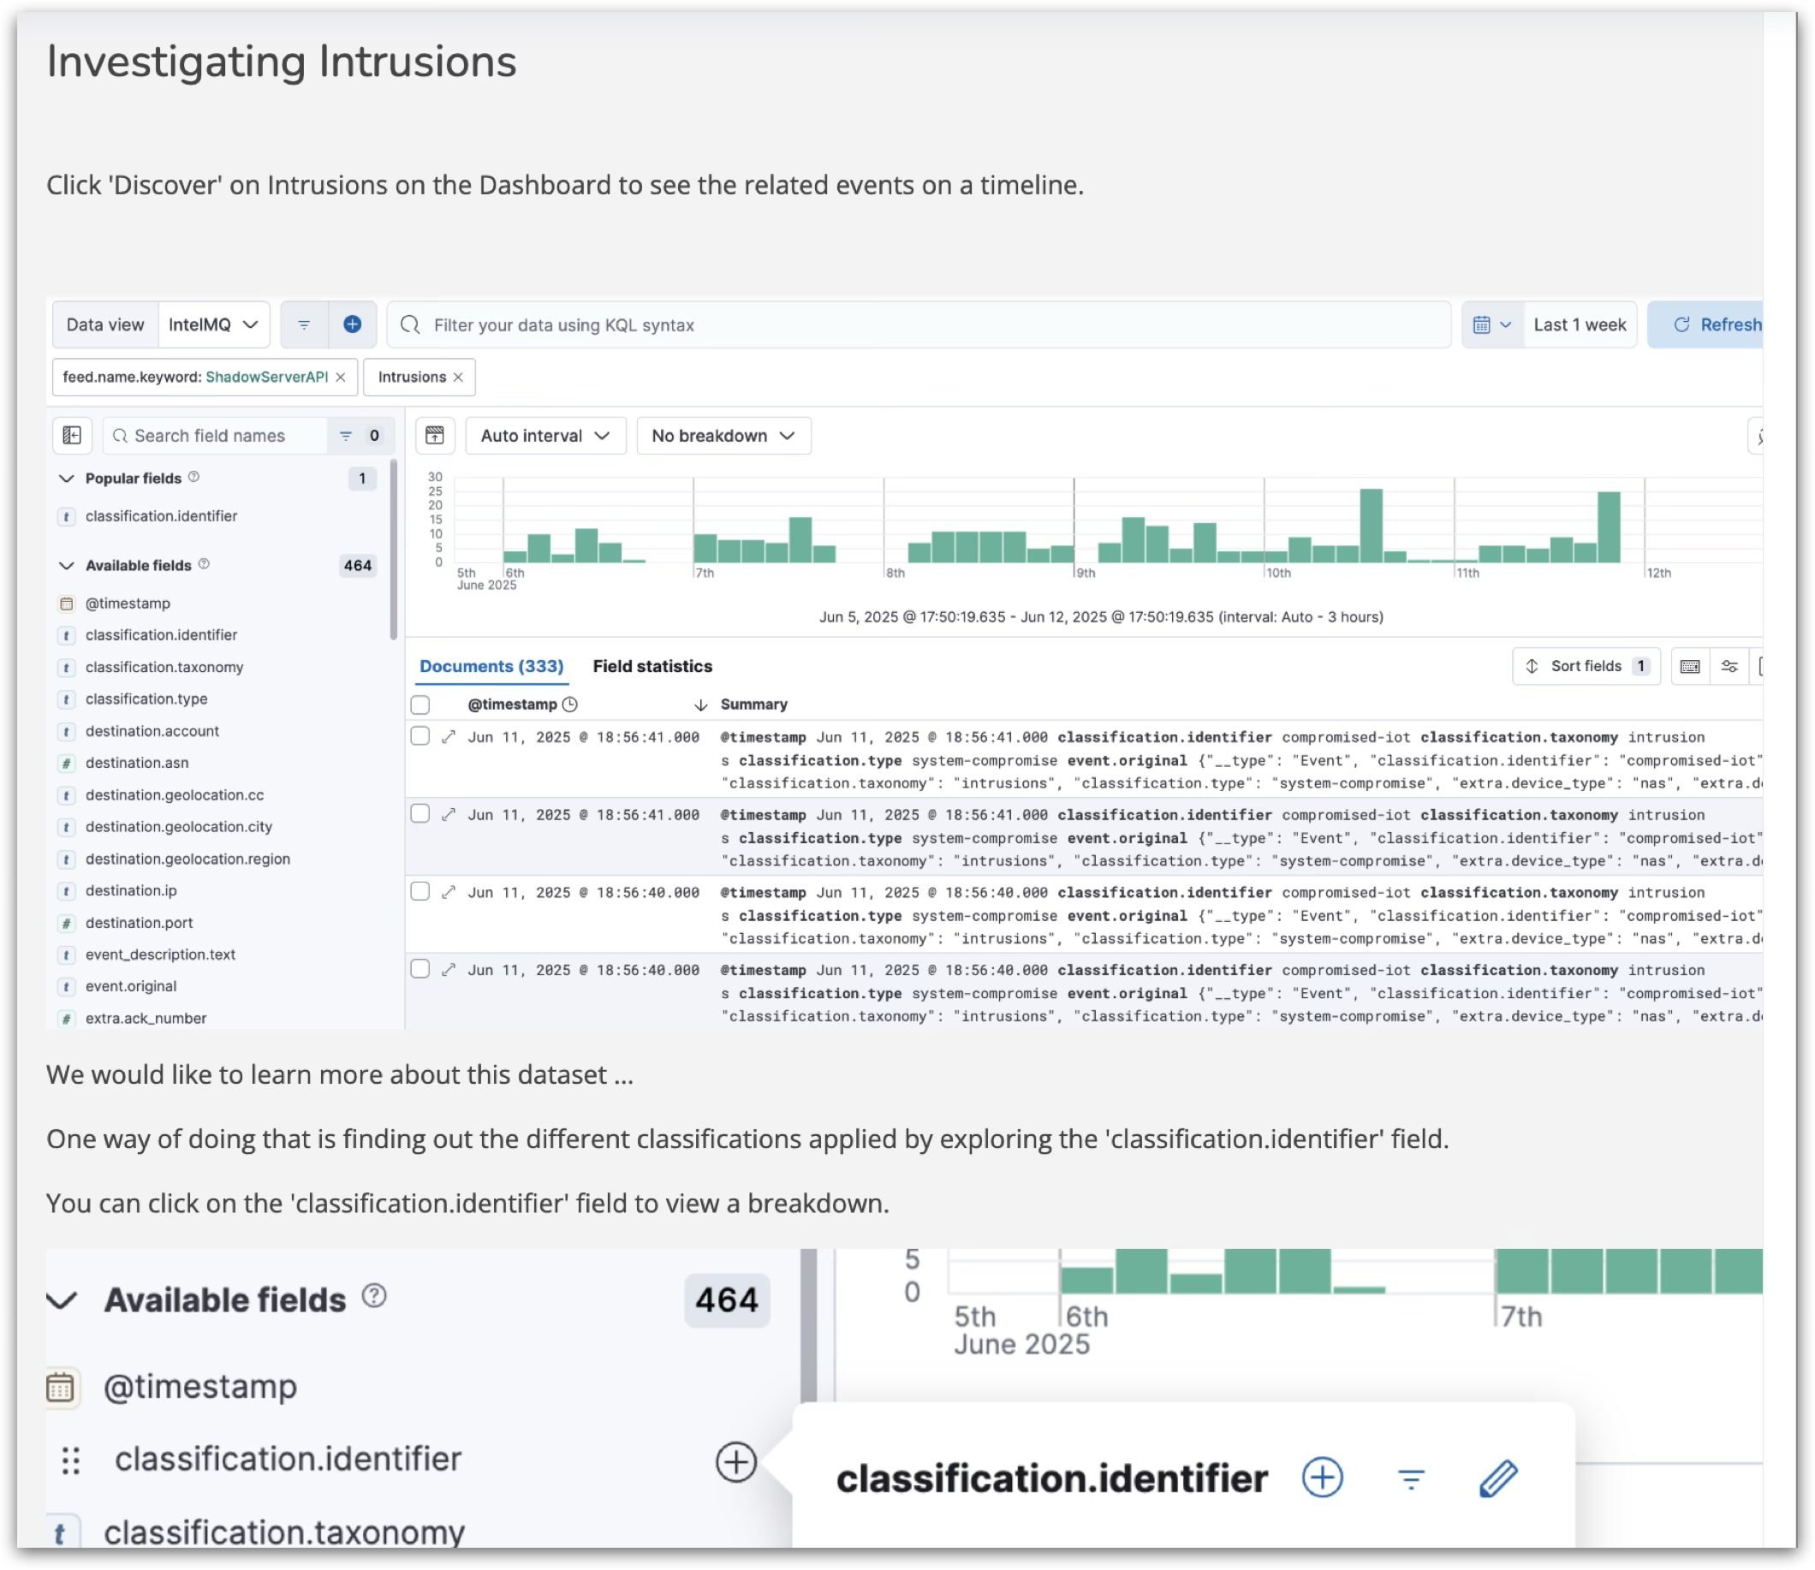Check the last visible Jun 11 18:56:40 row
The height and width of the screenshot is (1570, 1815).
coord(420,969)
